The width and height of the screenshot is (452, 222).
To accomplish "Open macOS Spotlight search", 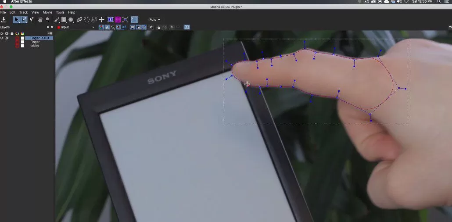I will [x=439, y=2].
